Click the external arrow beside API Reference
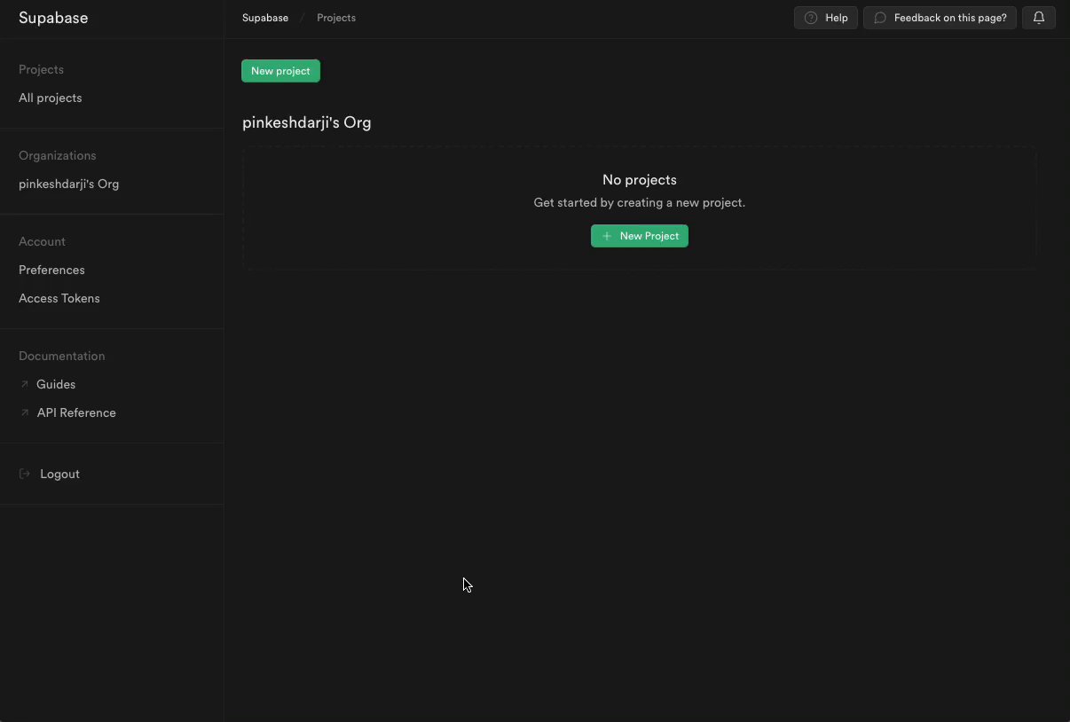 tap(25, 412)
